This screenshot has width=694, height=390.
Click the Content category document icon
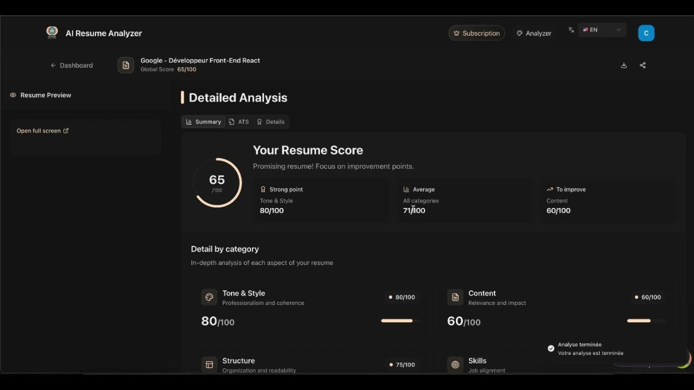tap(455, 297)
